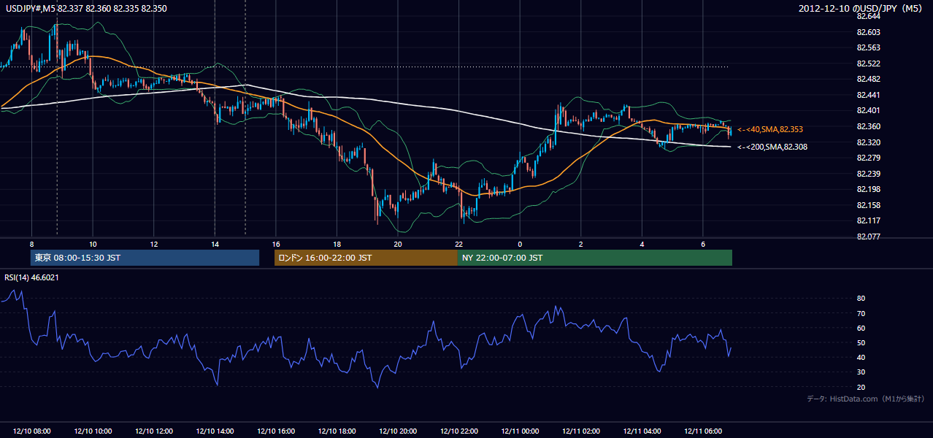Click hour 20 on the price chart axis

(398, 244)
